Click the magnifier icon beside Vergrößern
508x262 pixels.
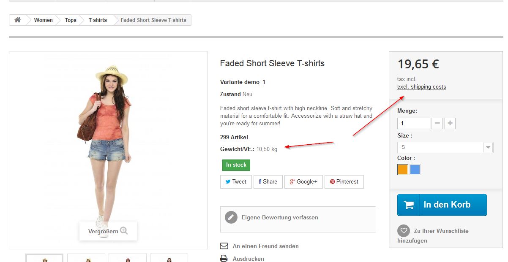[124, 231]
